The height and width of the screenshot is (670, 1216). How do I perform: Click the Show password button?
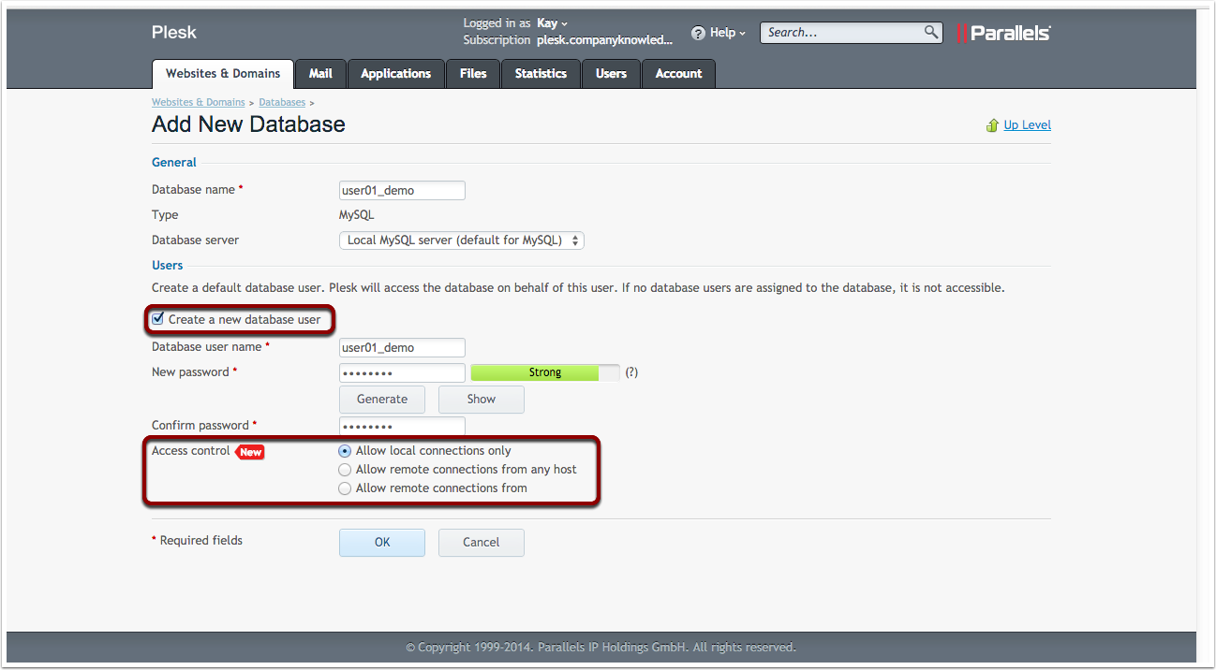[x=482, y=400]
